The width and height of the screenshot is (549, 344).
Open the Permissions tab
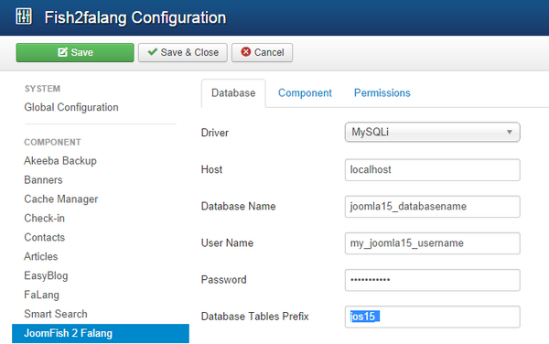382,93
